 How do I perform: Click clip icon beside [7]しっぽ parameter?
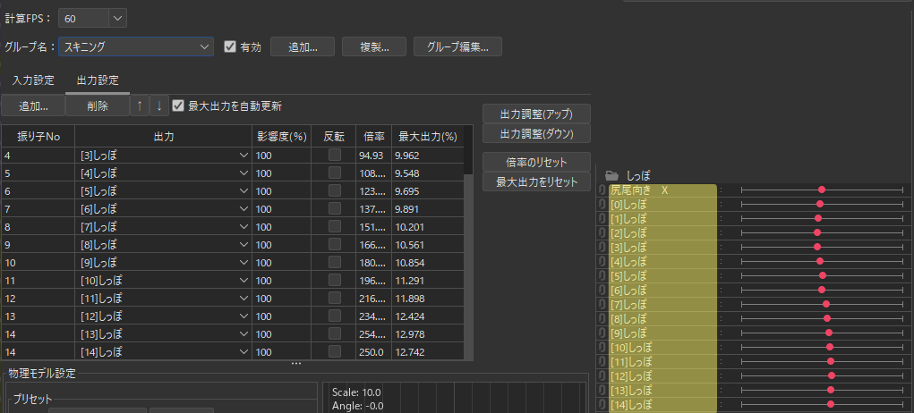tap(602, 304)
